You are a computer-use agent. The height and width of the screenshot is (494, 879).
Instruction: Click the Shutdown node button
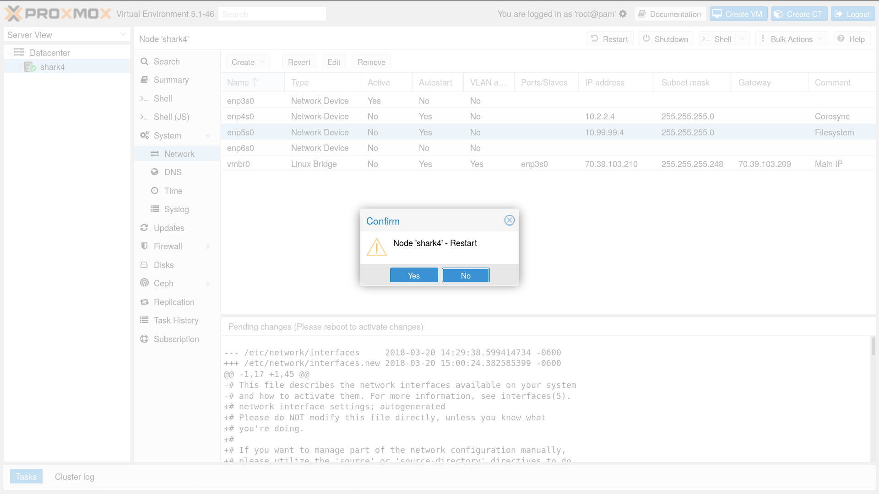[666, 39]
